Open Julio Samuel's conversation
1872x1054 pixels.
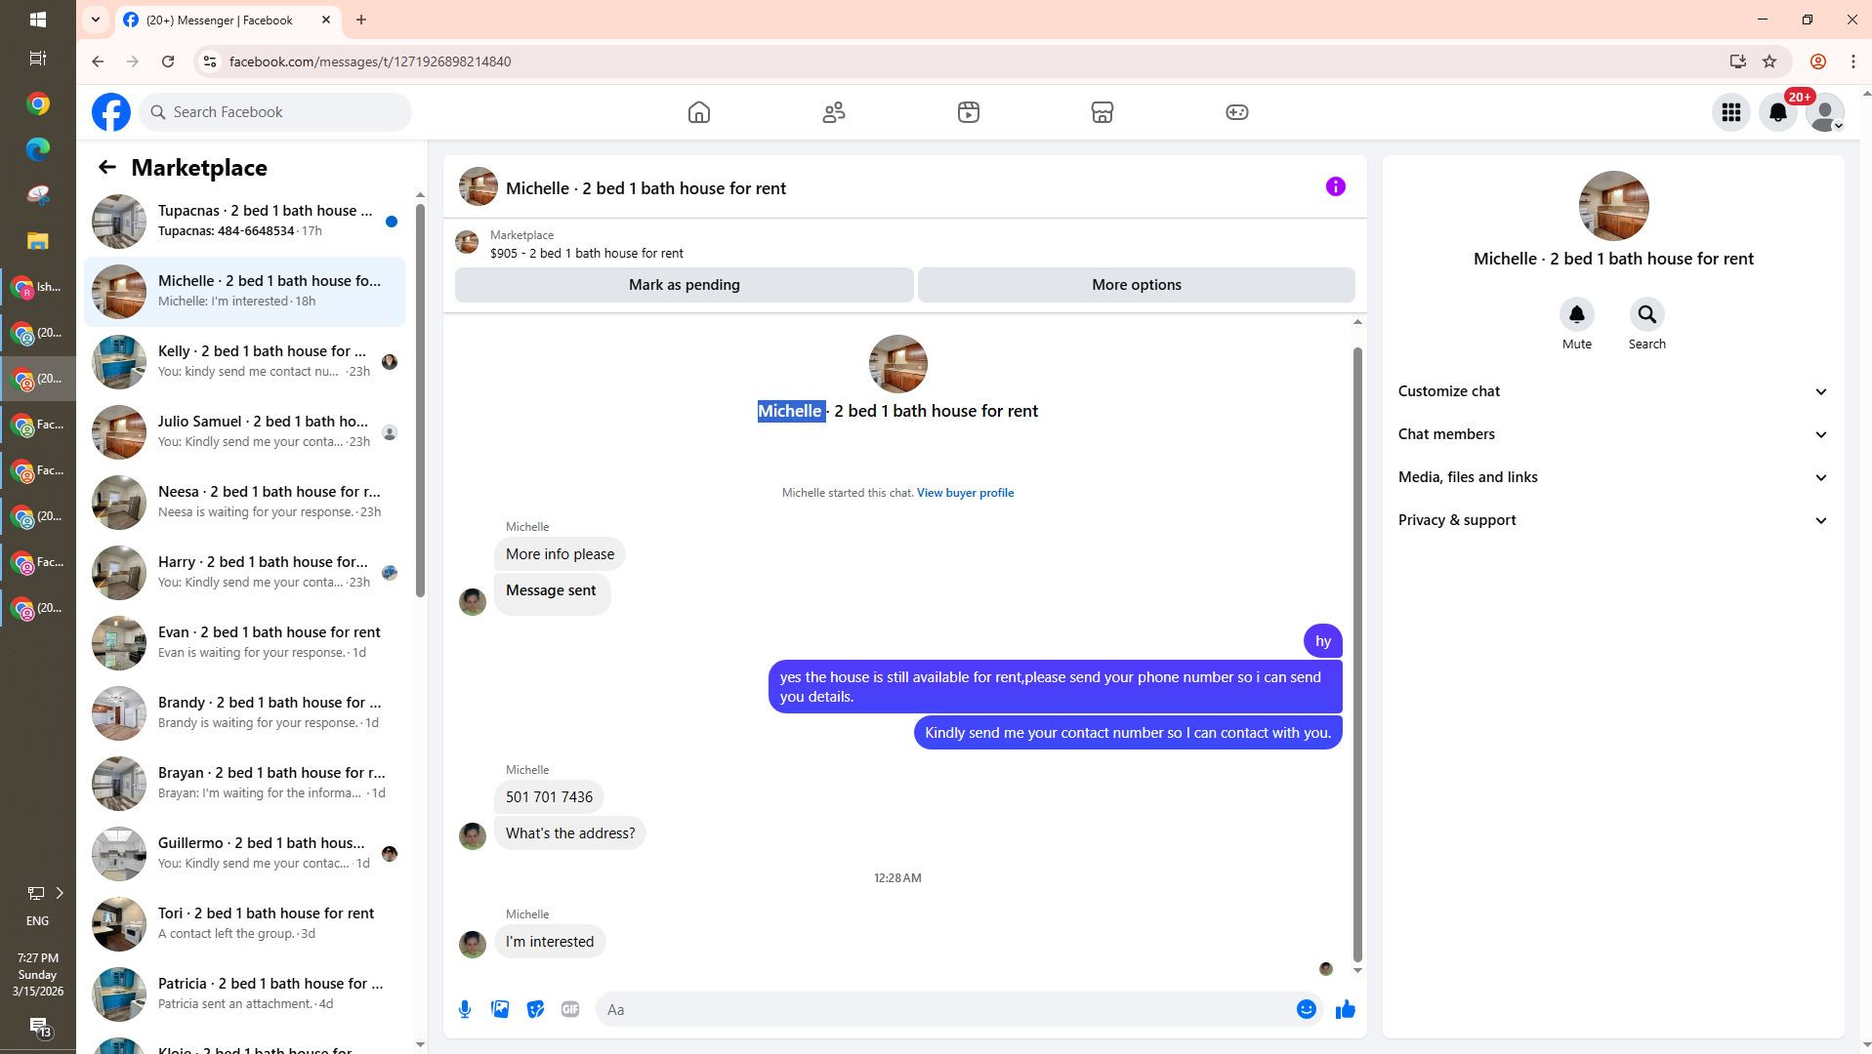tap(244, 432)
